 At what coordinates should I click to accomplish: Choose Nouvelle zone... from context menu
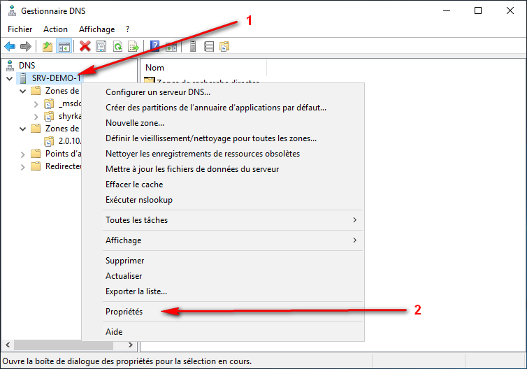click(135, 123)
